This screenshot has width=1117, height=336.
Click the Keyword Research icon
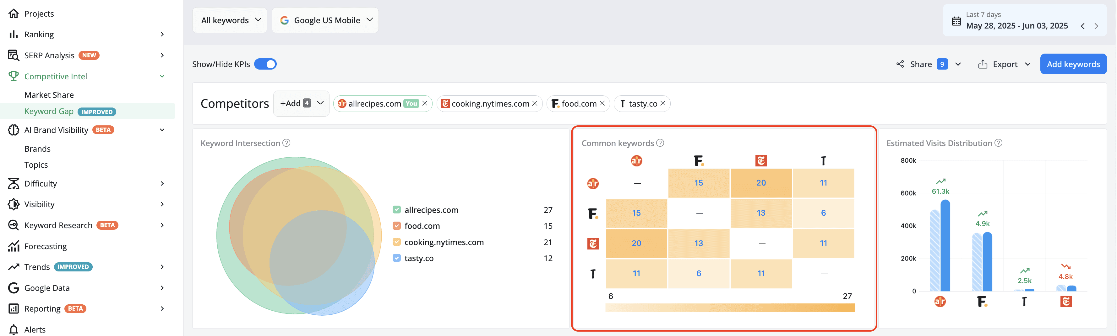tap(14, 225)
